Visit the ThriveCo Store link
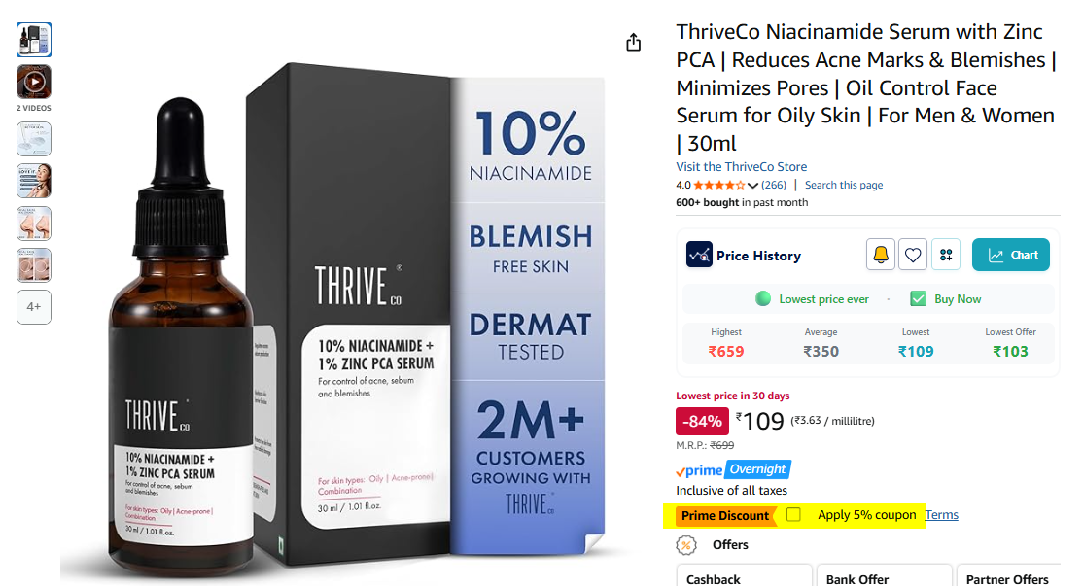Image resolution: width=1083 pixels, height=586 pixels. point(741,166)
